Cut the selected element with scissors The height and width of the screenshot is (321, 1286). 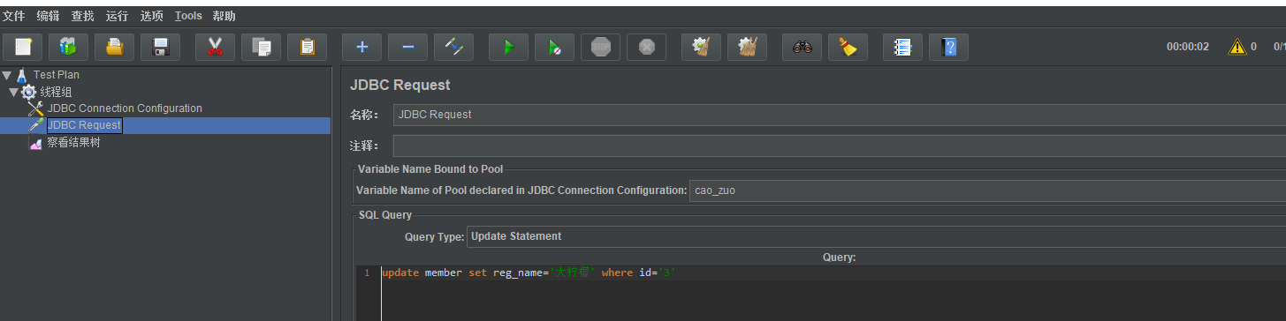tap(215, 47)
